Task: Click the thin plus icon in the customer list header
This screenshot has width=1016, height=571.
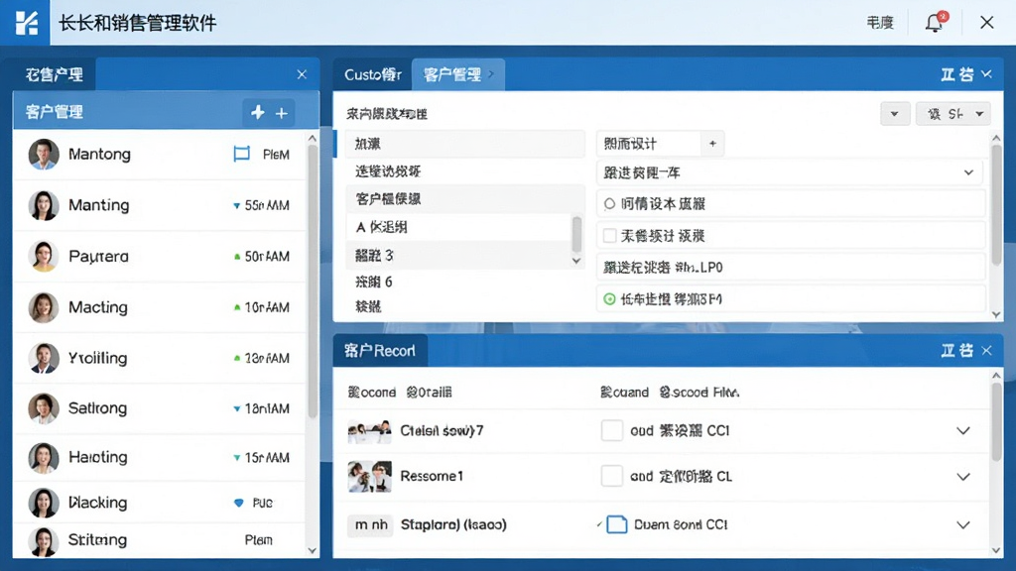Action: 281,113
